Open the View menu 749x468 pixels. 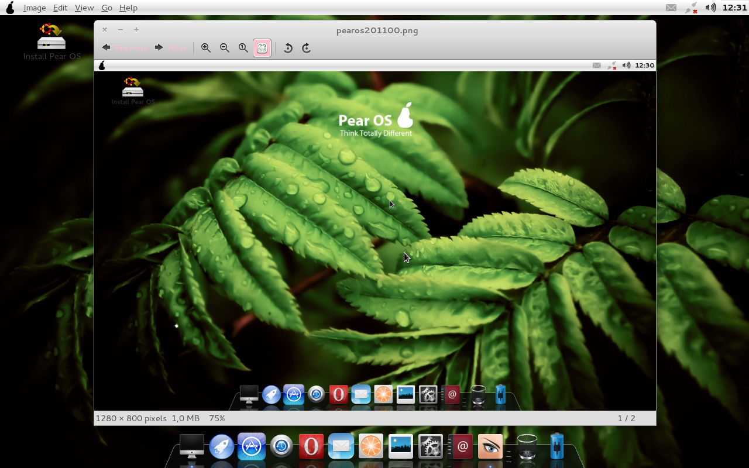(x=84, y=8)
